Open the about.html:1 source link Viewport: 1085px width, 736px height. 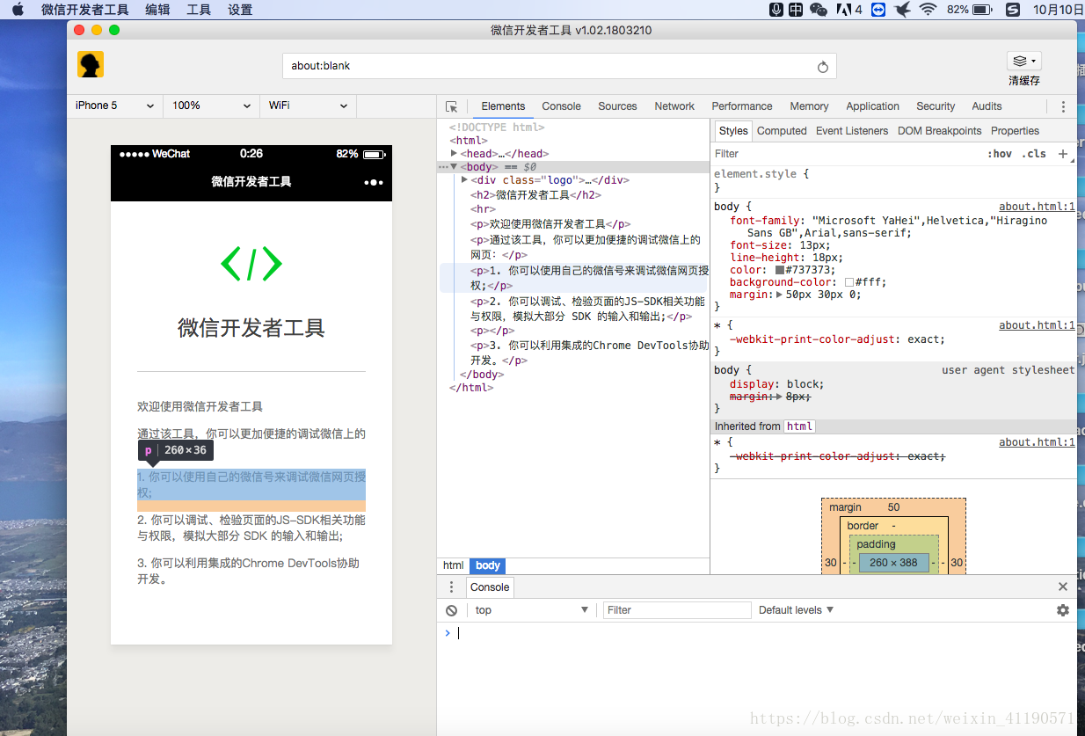[x=1037, y=208]
